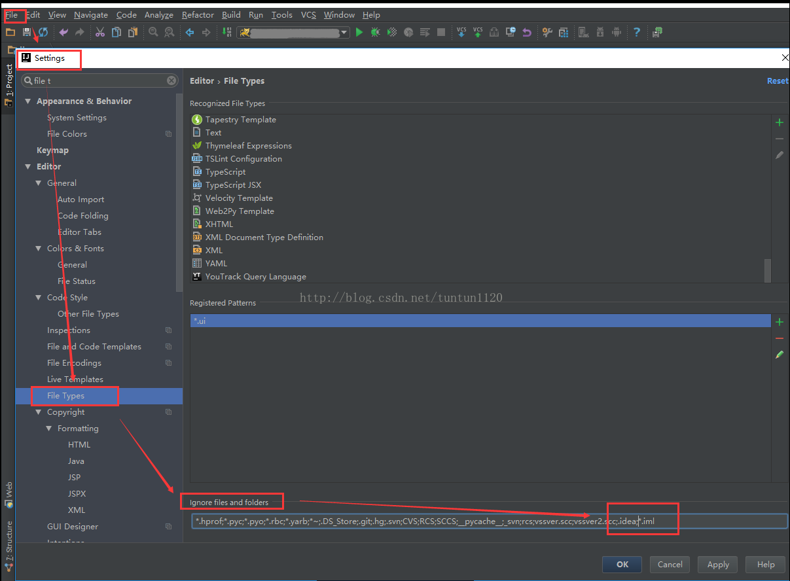Click the Copy toolbar icon
790x581 pixels.
117,32
